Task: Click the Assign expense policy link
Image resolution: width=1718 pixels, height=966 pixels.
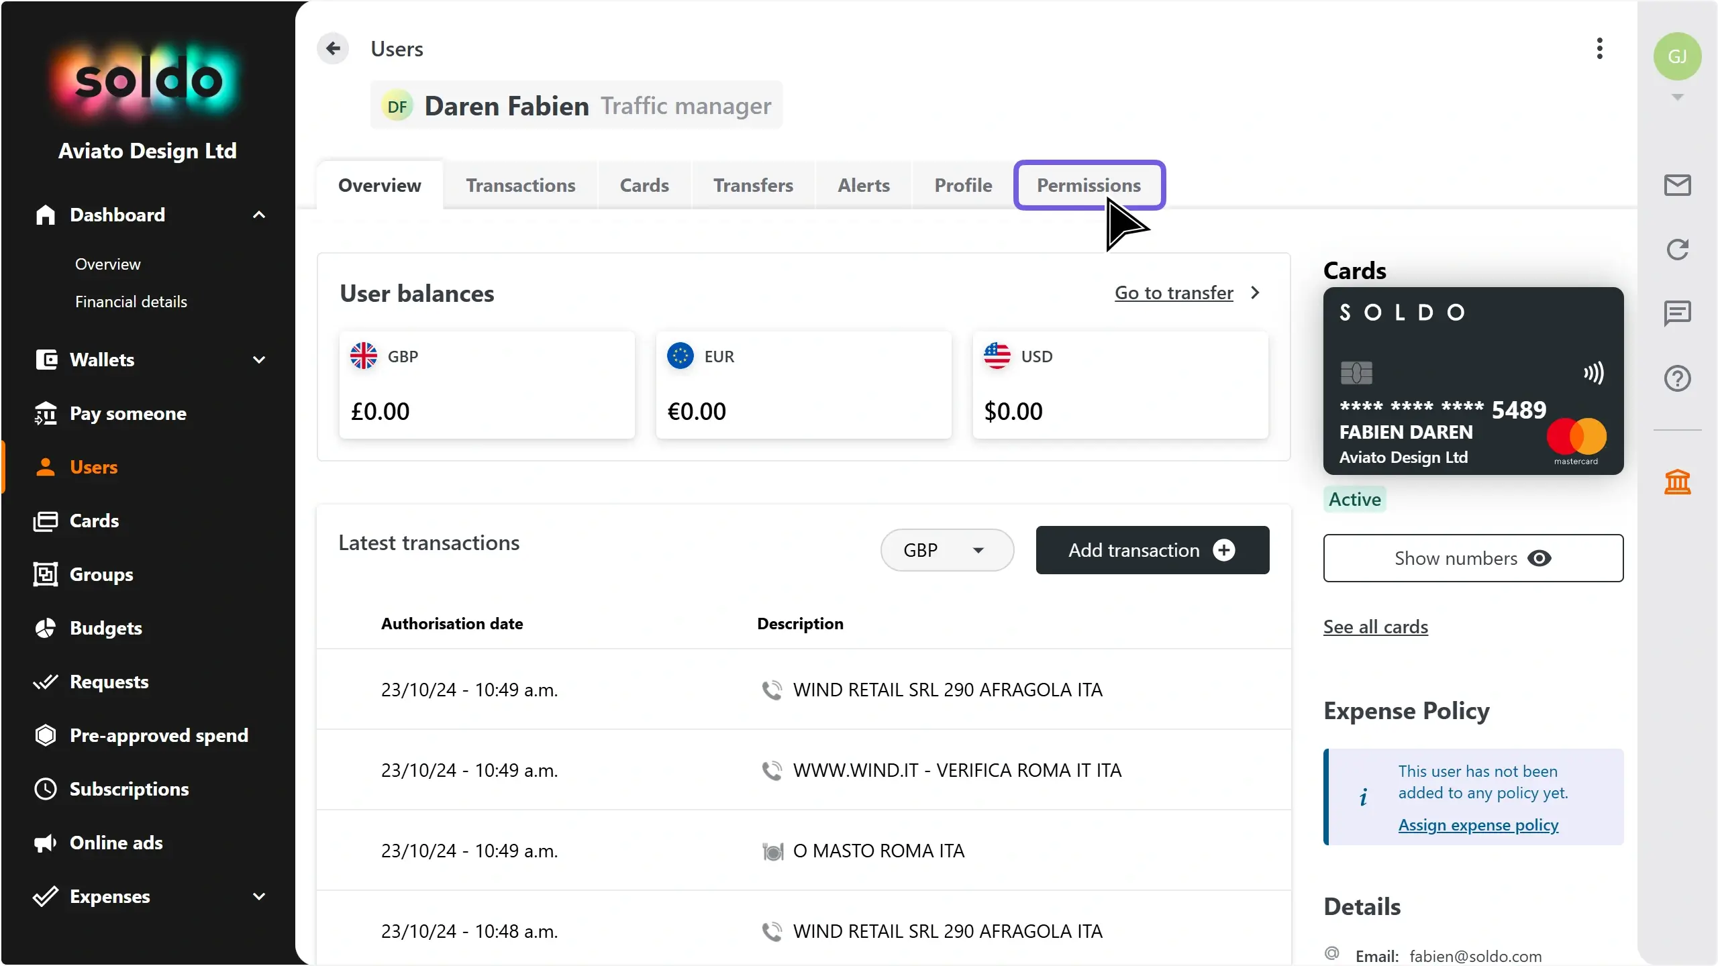Action: (x=1478, y=825)
